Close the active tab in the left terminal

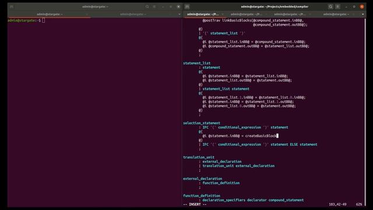pyautogui.click(x=87, y=14)
